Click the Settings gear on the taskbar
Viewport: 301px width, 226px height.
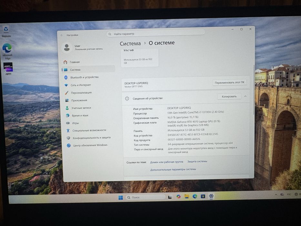[211, 196]
